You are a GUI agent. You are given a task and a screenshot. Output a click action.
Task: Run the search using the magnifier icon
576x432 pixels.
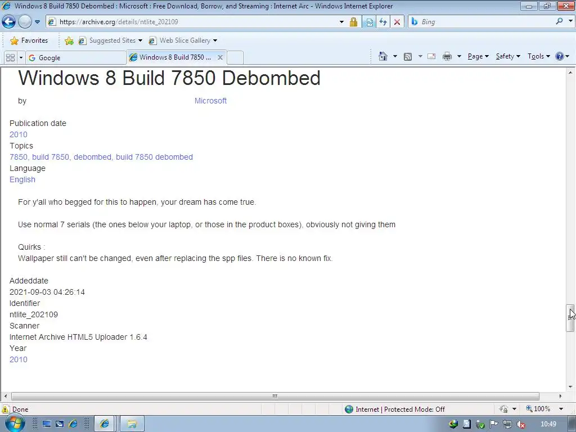(559, 21)
